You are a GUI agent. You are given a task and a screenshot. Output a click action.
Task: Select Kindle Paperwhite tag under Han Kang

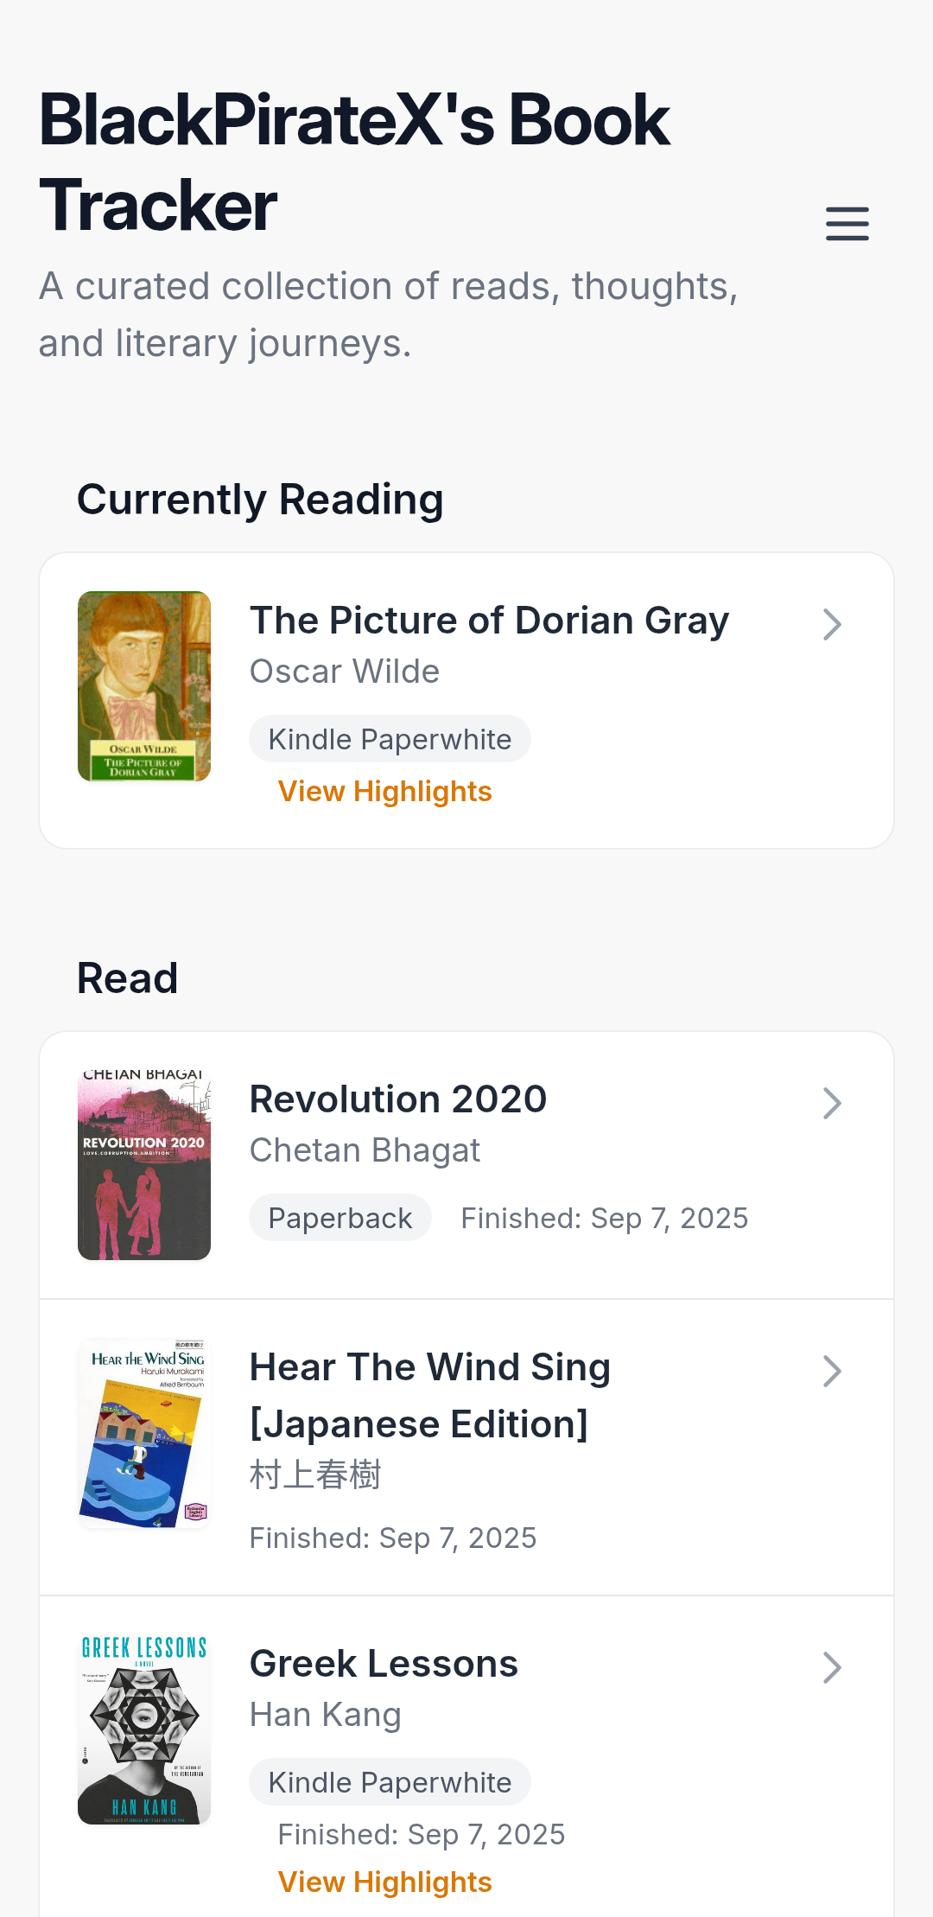coord(390,1782)
